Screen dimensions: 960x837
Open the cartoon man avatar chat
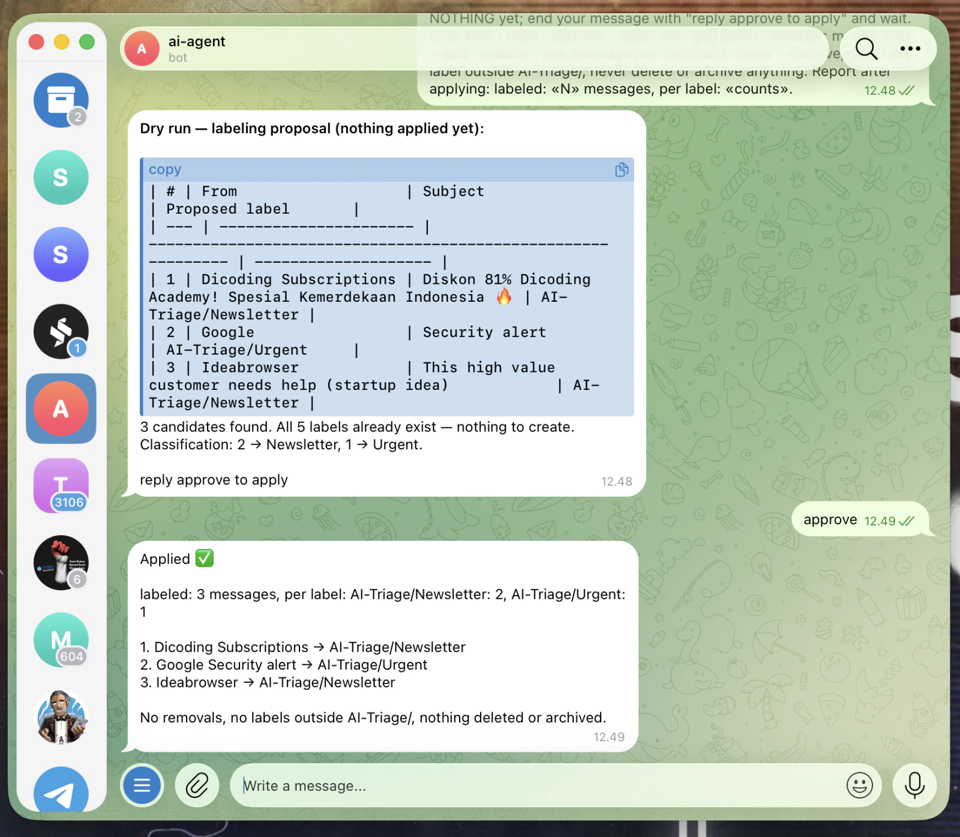(x=61, y=717)
